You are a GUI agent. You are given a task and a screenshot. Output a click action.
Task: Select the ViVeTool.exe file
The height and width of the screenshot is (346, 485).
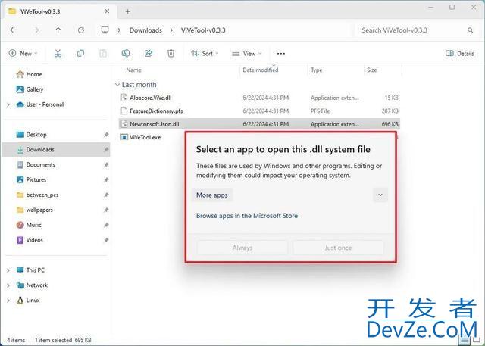[x=145, y=137]
